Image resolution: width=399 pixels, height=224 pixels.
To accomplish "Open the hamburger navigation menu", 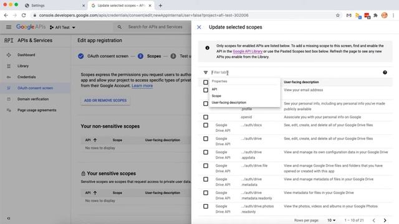I will 9,27.
